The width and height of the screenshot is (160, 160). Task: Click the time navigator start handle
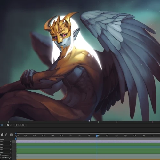click(x=16, y=133)
